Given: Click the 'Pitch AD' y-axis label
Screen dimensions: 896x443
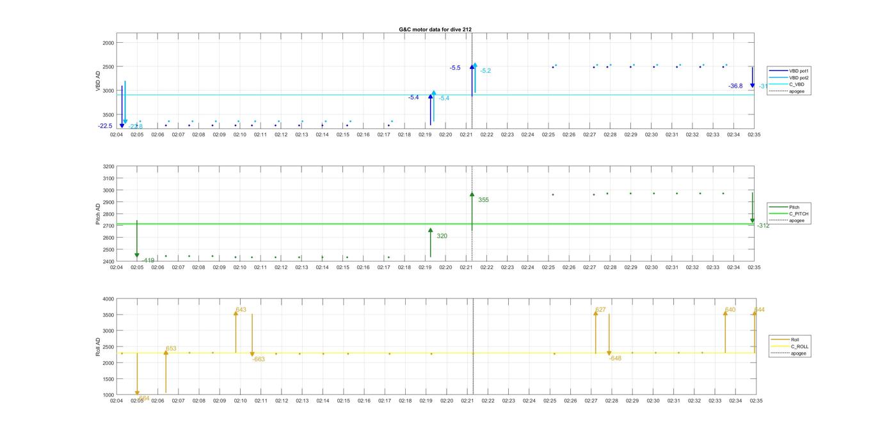Looking at the screenshot, I should [99, 214].
